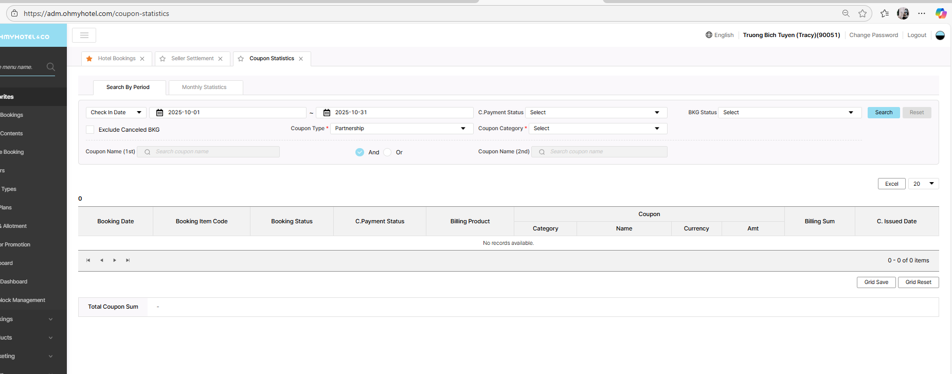Close the Seller Settlement tab

pyautogui.click(x=220, y=59)
